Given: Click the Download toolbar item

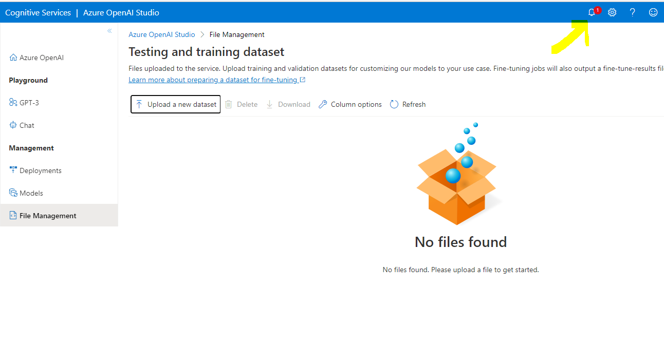Looking at the screenshot, I should point(288,104).
